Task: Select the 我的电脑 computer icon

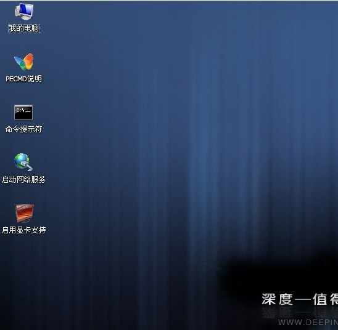Action: (24, 12)
